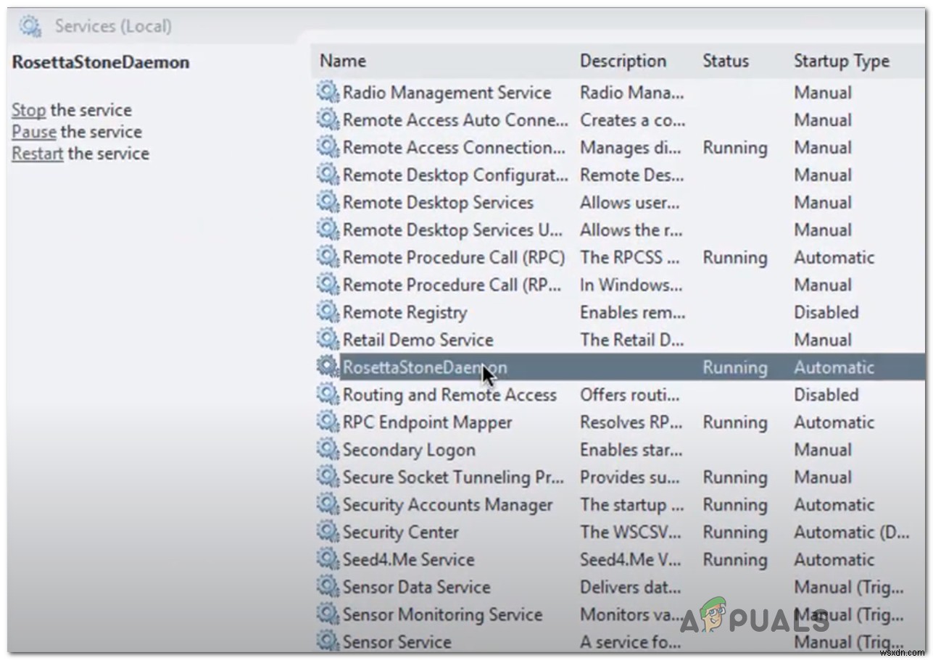Click the gear icon for Sensor Data Service
Image resolution: width=933 pixels, height=660 pixels.
(x=328, y=588)
